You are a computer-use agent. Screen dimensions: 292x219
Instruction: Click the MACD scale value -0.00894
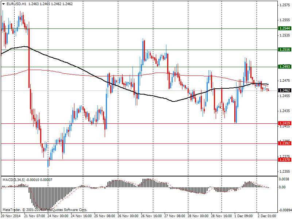point(285,210)
